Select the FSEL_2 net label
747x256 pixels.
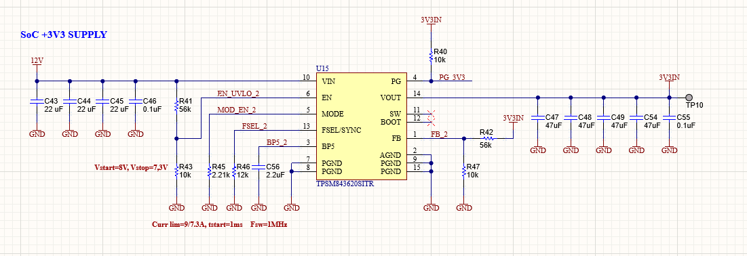click(254, 126)
